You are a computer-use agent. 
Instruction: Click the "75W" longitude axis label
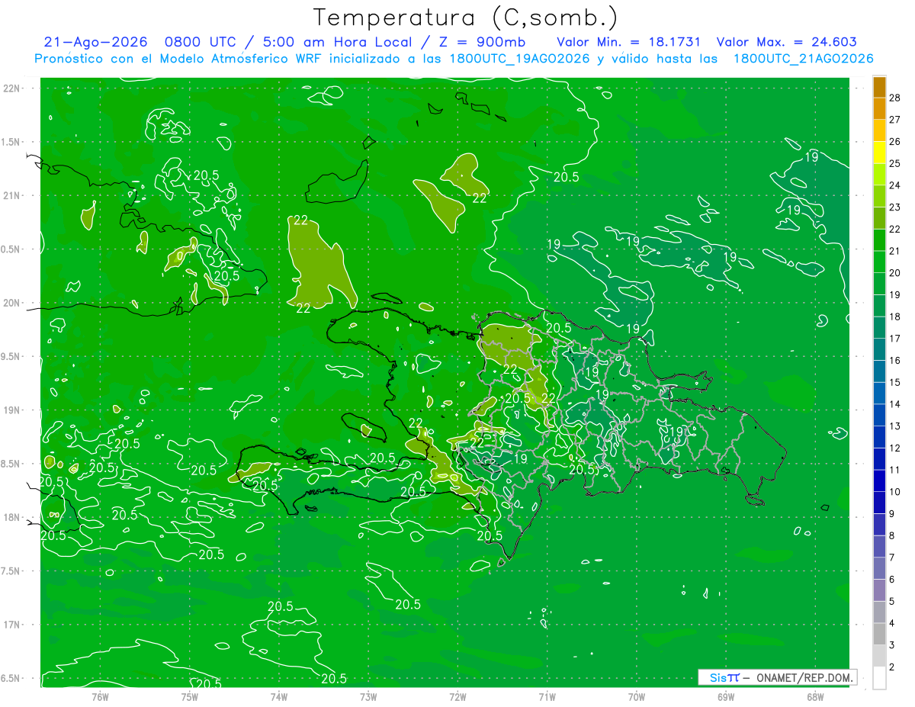pos(190,696)
